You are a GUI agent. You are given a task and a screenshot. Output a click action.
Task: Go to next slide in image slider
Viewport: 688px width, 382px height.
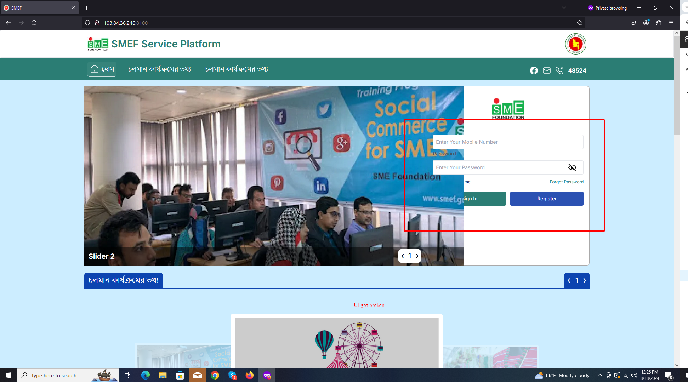pyautogui.click(x=417, y=256)
